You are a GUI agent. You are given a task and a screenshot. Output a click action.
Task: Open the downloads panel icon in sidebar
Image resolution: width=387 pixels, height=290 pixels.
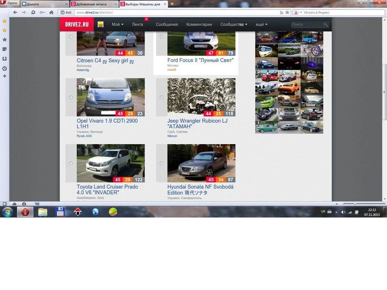[4, 59]
